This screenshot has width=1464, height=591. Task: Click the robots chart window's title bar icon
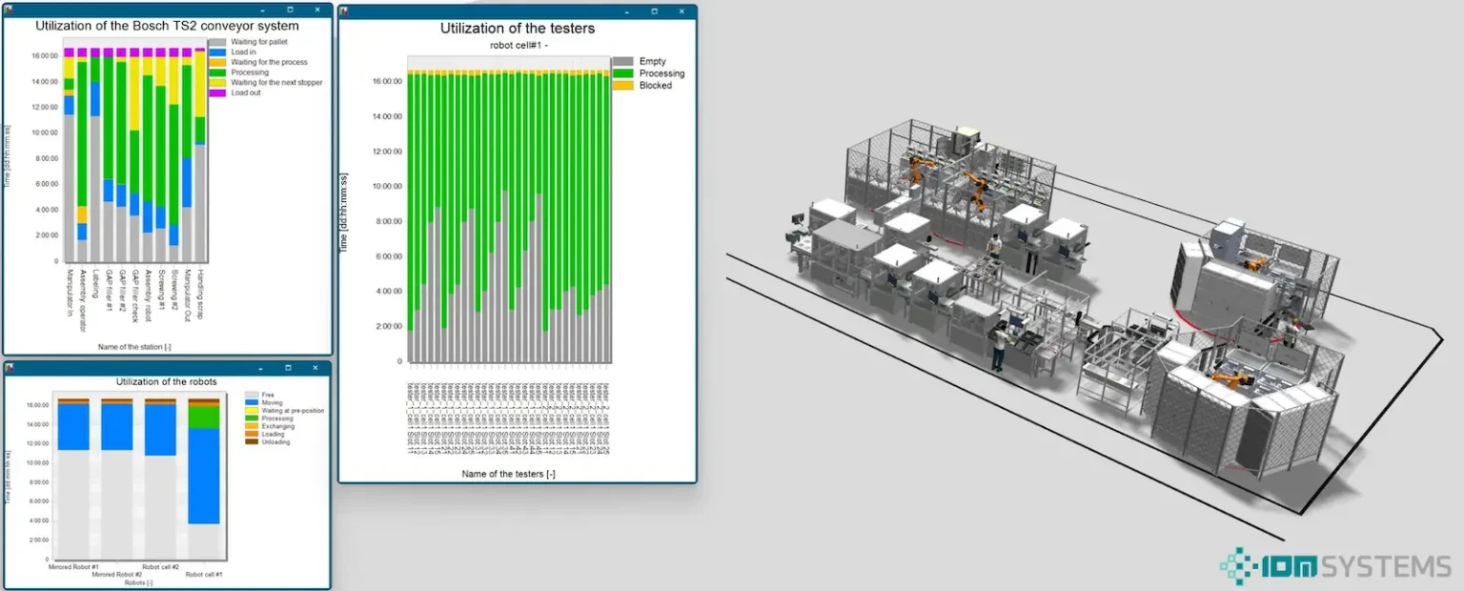[10, 367]
